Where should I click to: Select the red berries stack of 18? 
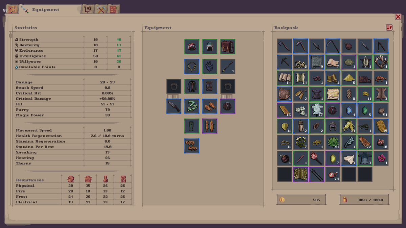pos(381,142)
